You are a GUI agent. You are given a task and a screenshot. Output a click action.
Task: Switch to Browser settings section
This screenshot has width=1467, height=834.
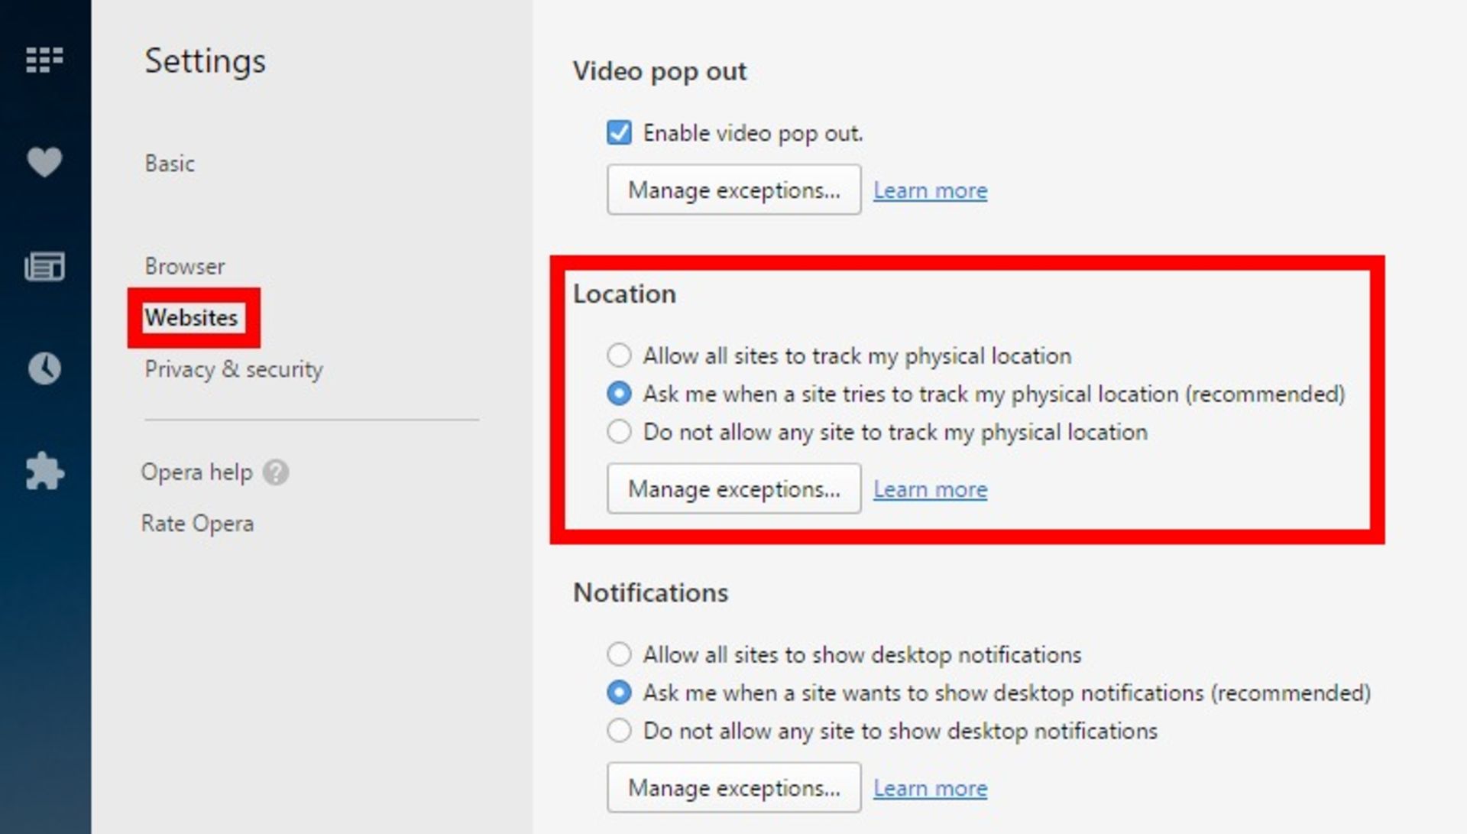tap(185, 266)
